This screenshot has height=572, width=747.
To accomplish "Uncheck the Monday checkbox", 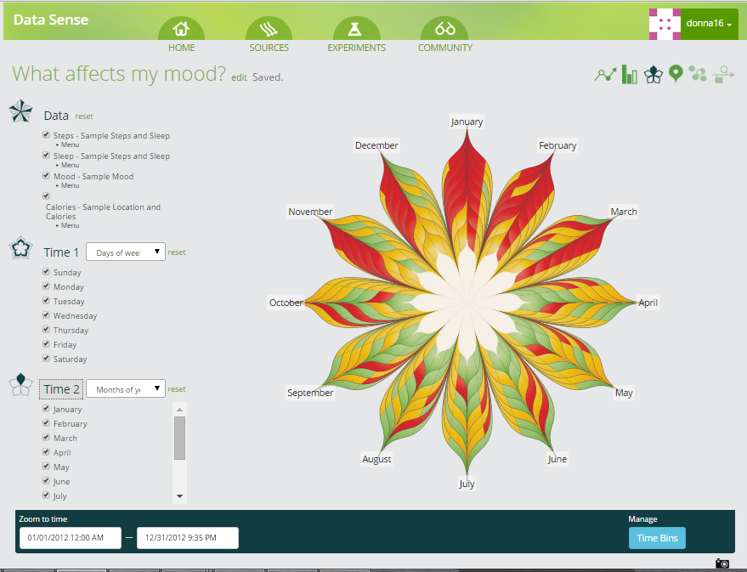I will [x=46, y=286].
